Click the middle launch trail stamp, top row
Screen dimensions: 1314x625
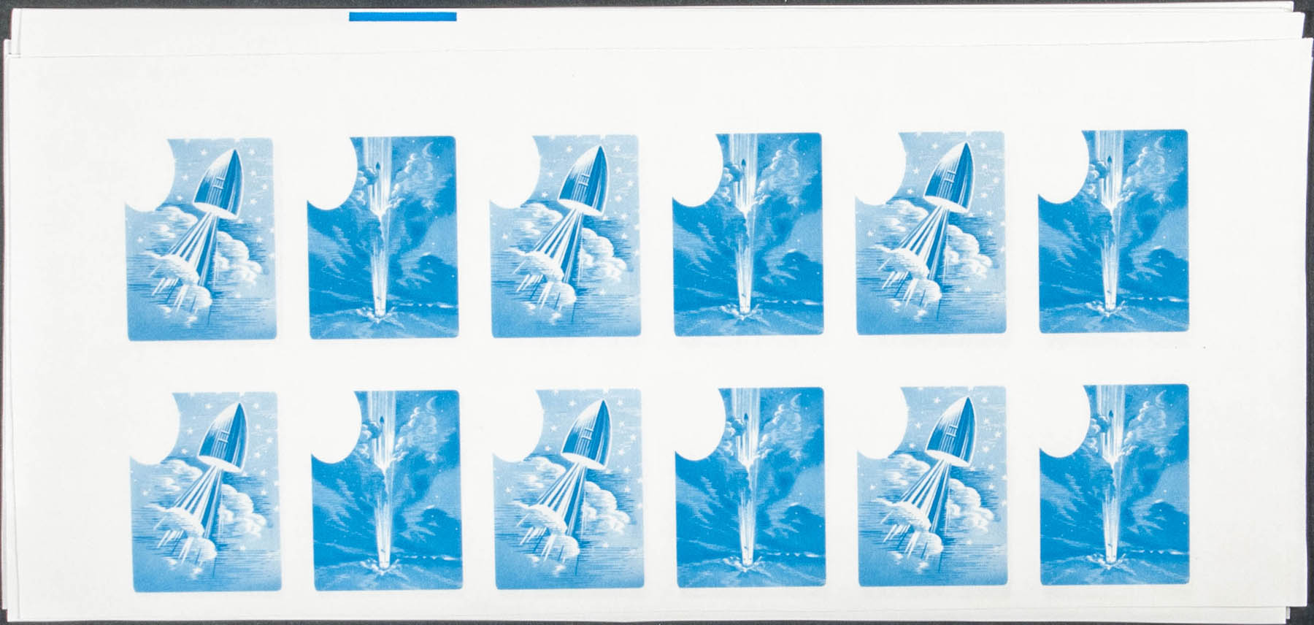pos(747,234)
